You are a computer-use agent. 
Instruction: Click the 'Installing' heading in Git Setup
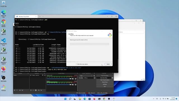(x=71, y=34)
